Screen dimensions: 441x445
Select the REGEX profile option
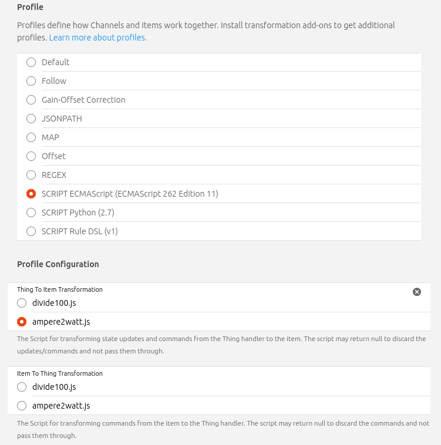(31, 175)
